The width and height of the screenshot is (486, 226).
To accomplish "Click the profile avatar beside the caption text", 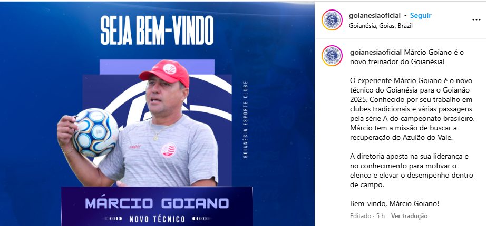I will point(332,56).
